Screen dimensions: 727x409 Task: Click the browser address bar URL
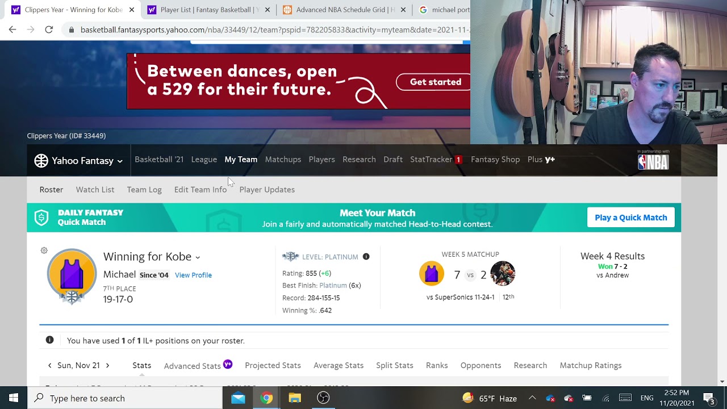point(275,30)
